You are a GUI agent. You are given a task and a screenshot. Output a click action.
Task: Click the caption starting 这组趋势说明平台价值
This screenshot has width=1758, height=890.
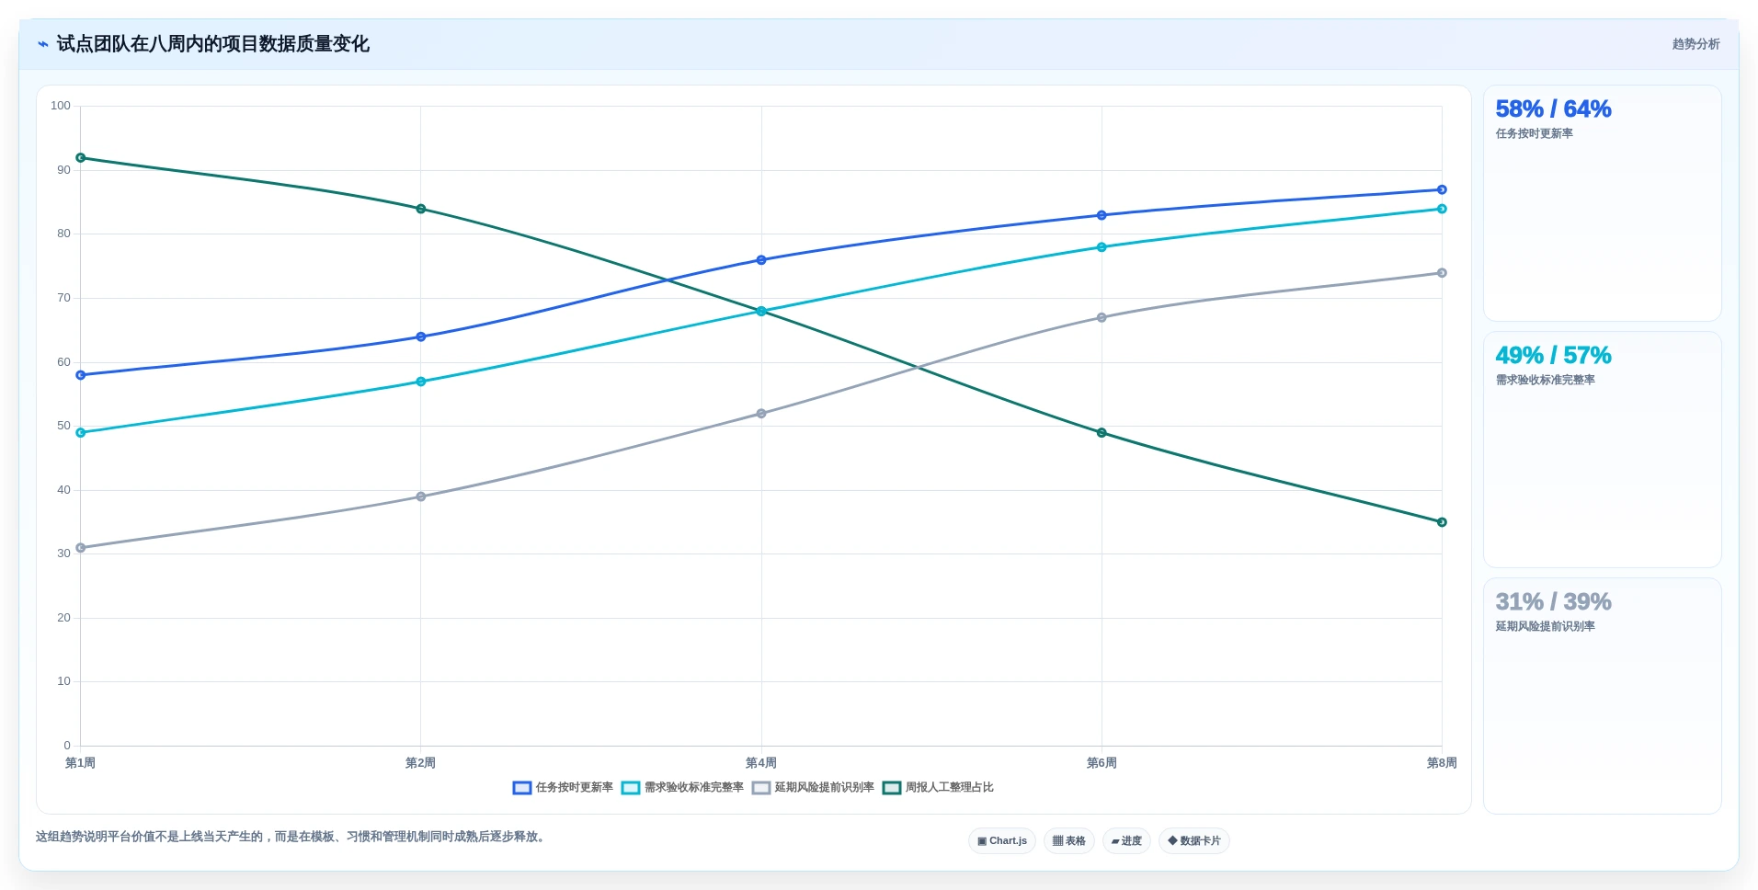pos(292,837)
